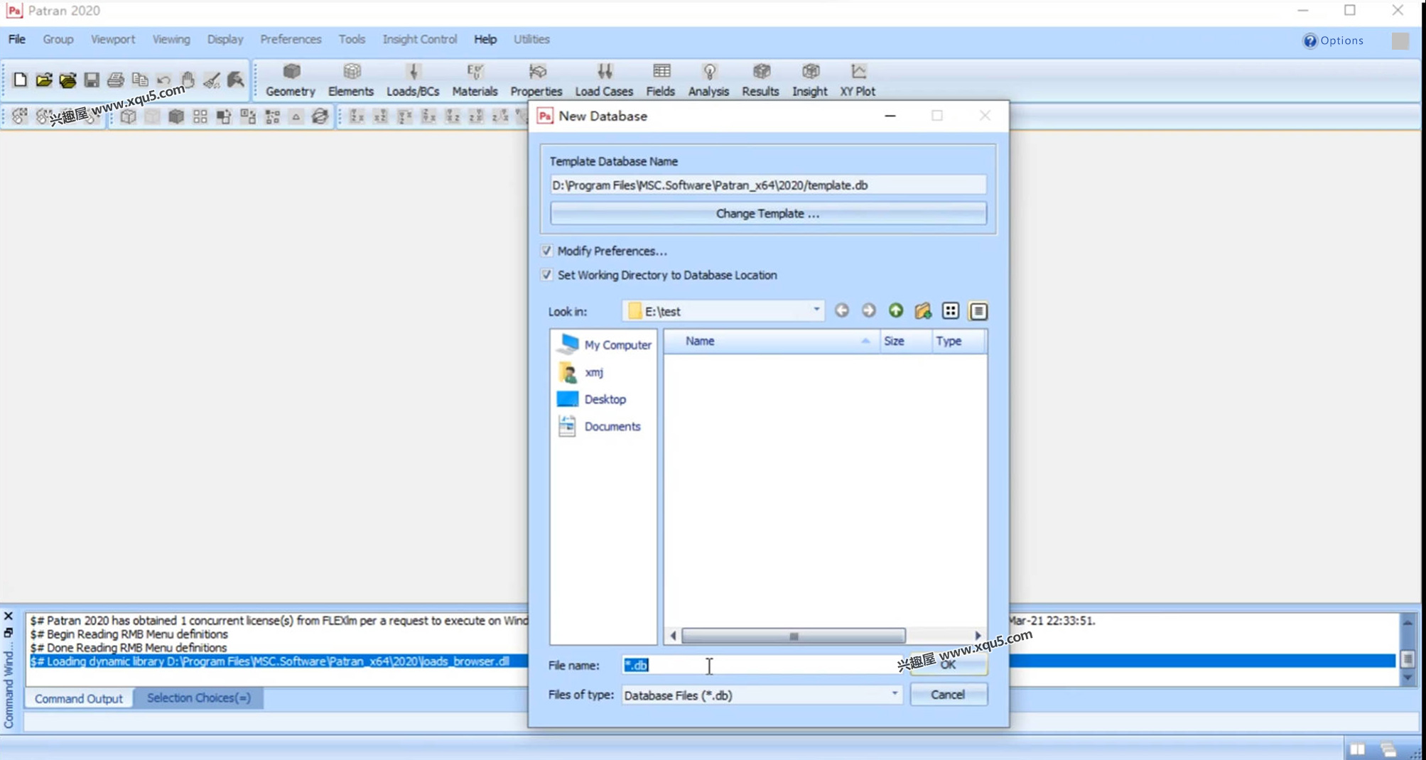Open the Viewport menu
Screen dimensions: 1426x760
113,39
